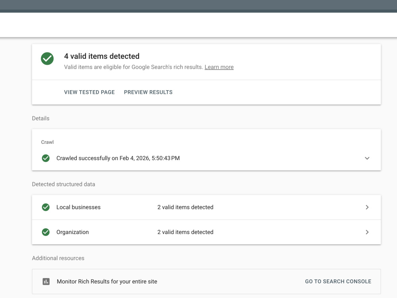Select the Organization row label

click(x=73, y=232)
